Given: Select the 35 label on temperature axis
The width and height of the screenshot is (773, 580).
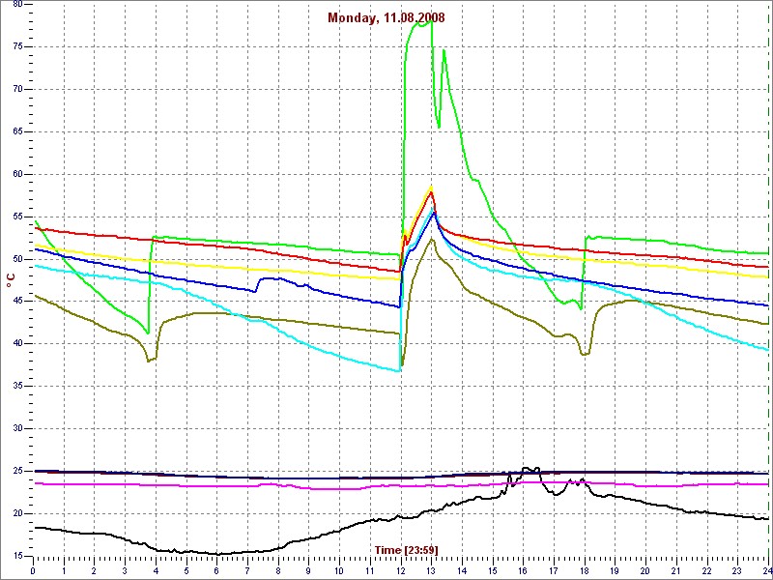Looking at the screenshot, I should coord(17,386).
